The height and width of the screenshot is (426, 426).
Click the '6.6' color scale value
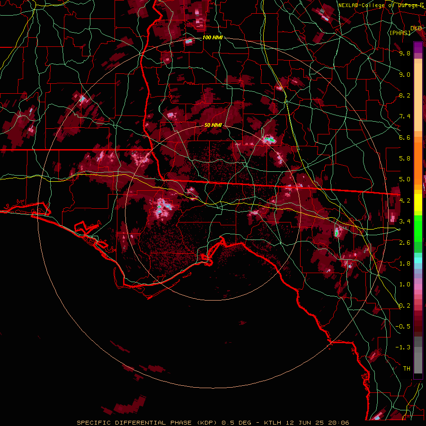(x=405, y=137)
